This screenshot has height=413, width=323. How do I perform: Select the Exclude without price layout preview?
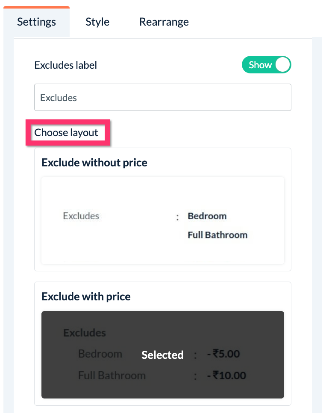pyautogui.click(x=162, y=221)
